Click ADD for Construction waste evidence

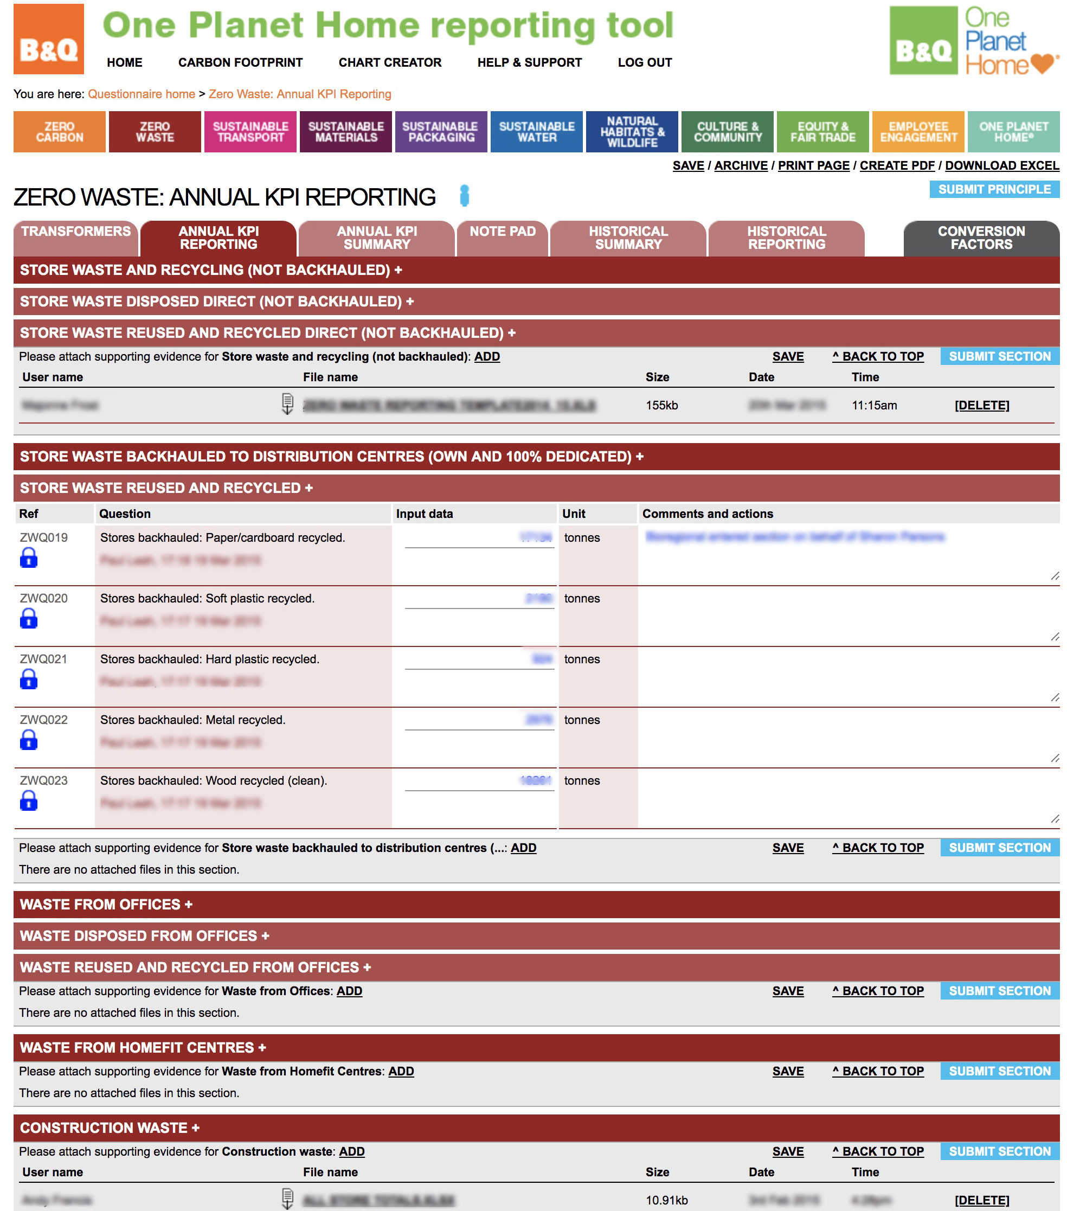click(x=351, y=1152)
